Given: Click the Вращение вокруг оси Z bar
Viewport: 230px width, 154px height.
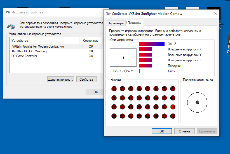Looking at the screenshot, I should (146, 60).
